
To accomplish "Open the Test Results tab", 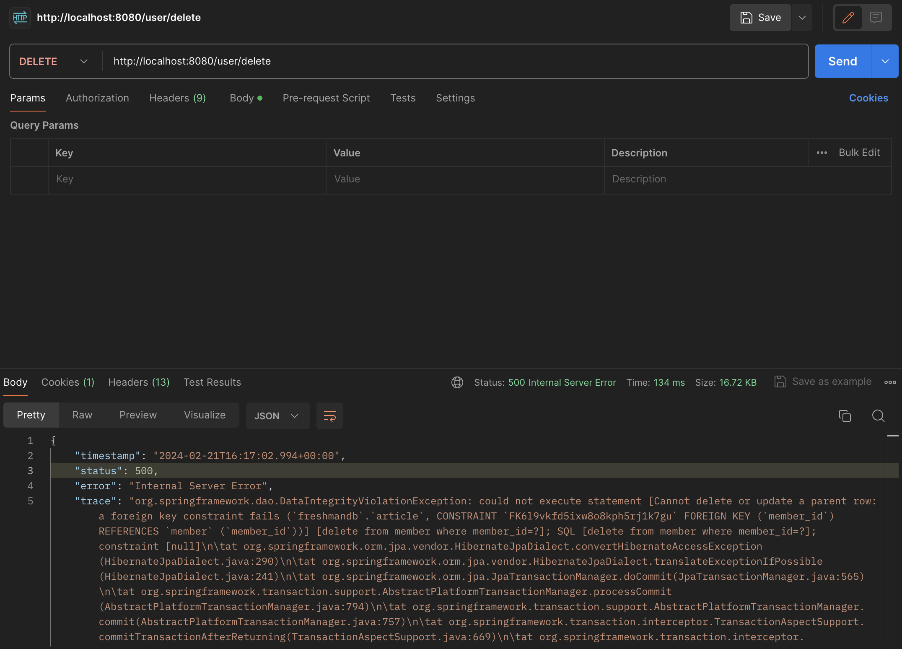I will click(x=212, y=382).
